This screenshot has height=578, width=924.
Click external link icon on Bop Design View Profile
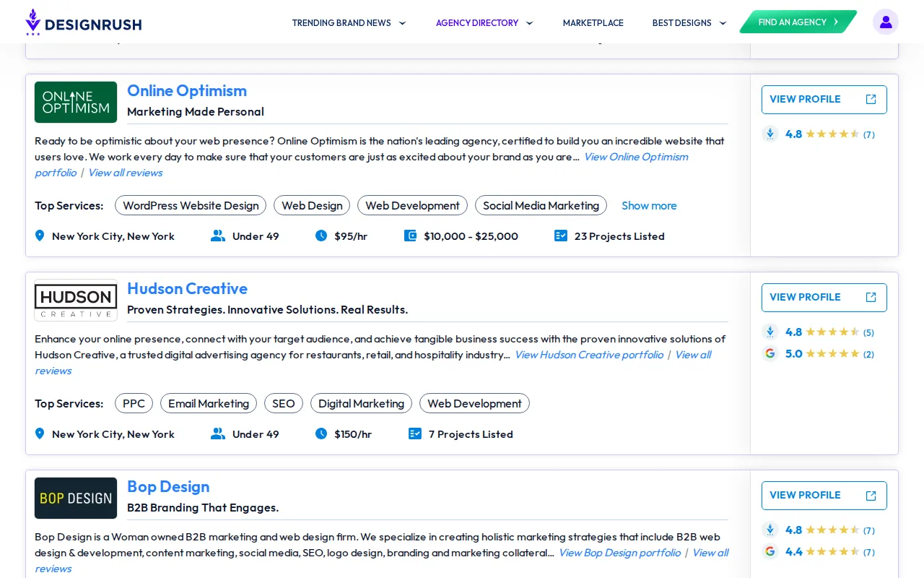click(x=871, y=496)
